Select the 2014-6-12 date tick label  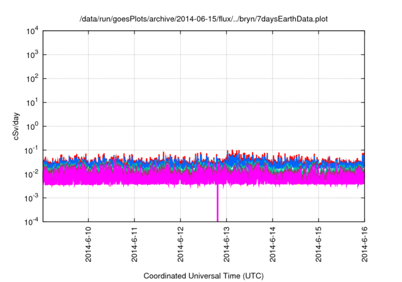(x=180, y=244)
